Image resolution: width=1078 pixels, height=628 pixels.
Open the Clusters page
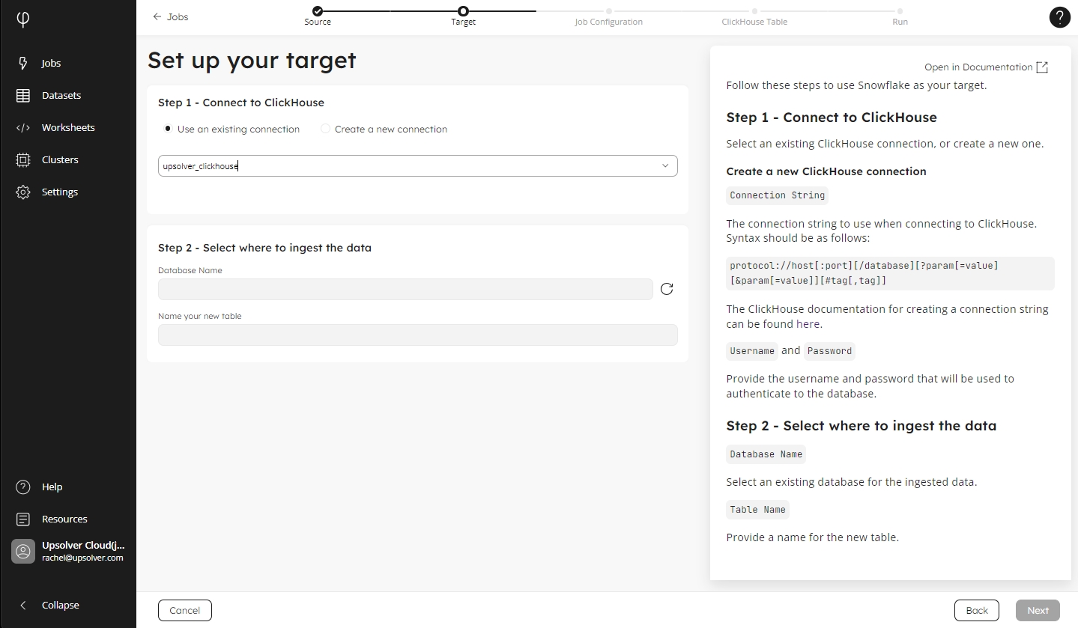tap(59, 160)
